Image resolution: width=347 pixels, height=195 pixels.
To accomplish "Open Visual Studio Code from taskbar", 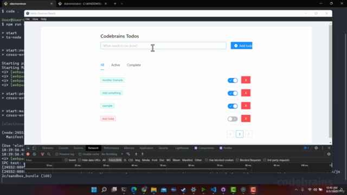I will click(x=213, y=190).
